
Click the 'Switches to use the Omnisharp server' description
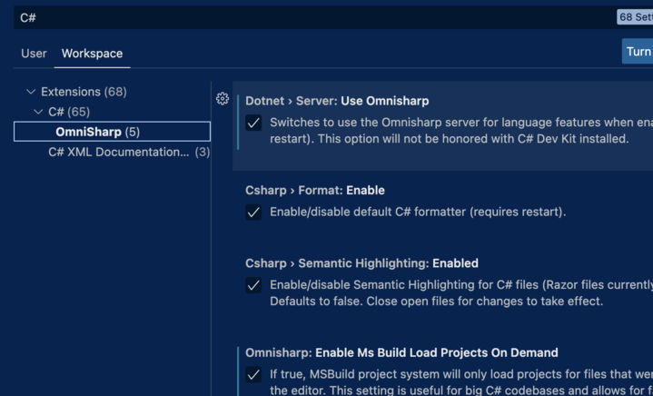[x=461, y=130]
